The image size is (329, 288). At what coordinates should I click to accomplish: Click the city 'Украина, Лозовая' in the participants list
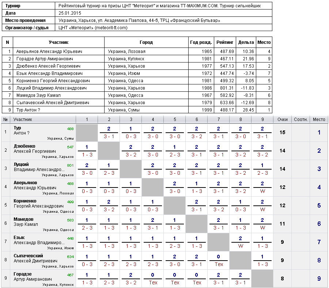click(x=127, y=52)
